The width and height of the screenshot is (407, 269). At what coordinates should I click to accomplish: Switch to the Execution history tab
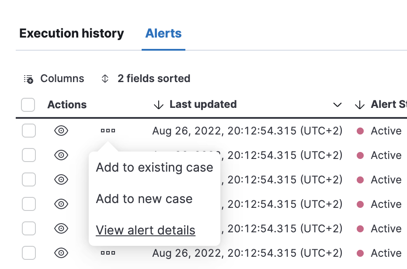pyautogui.click(x=71, y=33)
